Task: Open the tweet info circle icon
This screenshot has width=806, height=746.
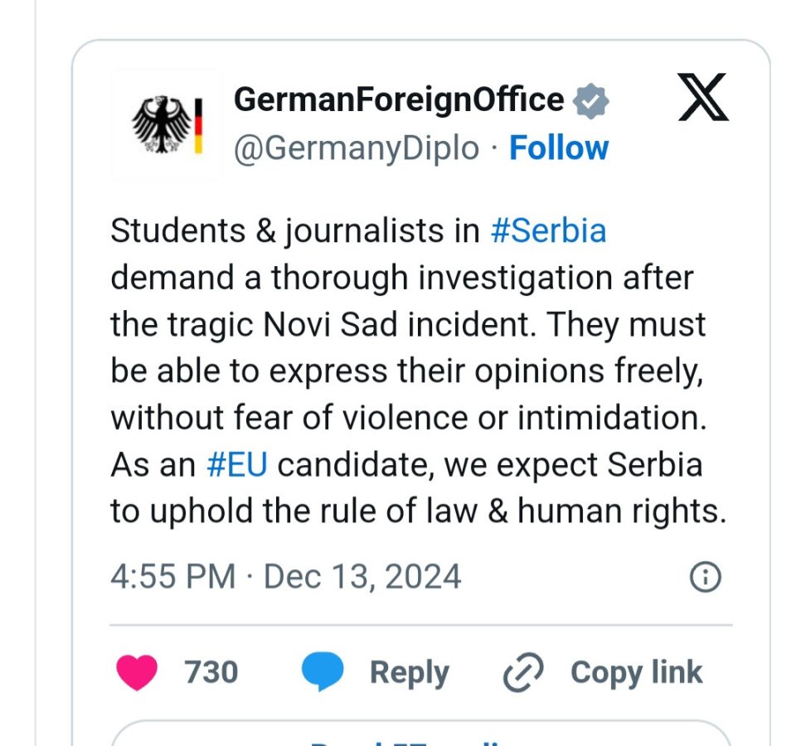Action: click(706, 577)
